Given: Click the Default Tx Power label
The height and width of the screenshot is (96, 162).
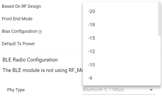Looking at the screenshot, I should [x=18, y=44].
